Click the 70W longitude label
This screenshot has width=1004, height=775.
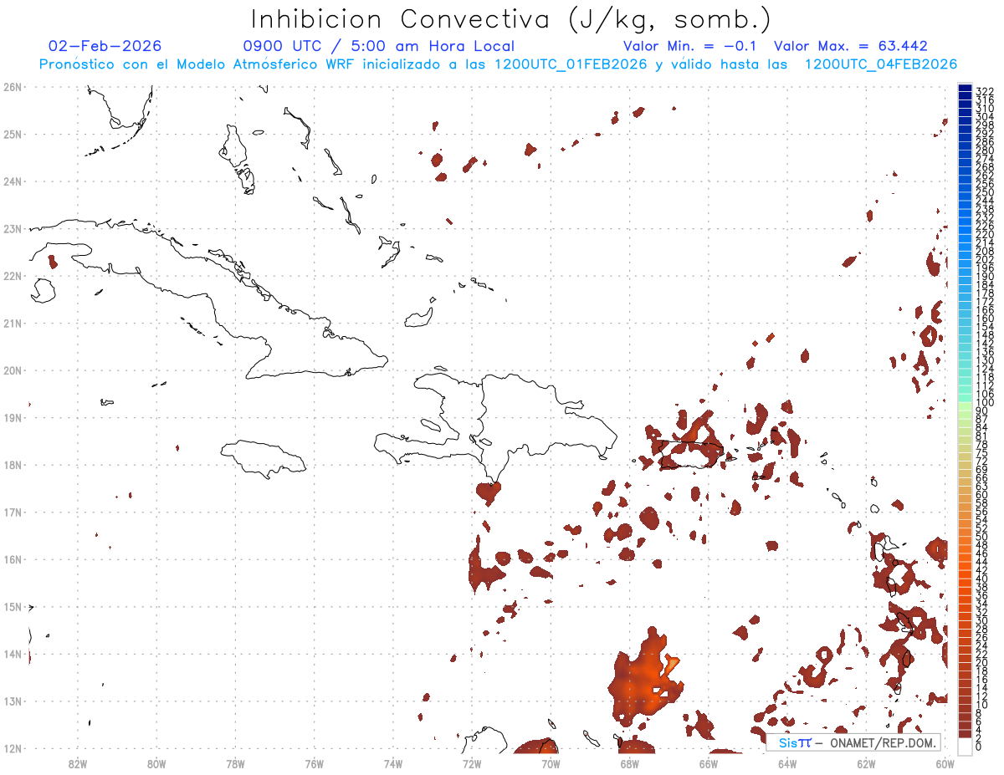[x=551, y=763]
